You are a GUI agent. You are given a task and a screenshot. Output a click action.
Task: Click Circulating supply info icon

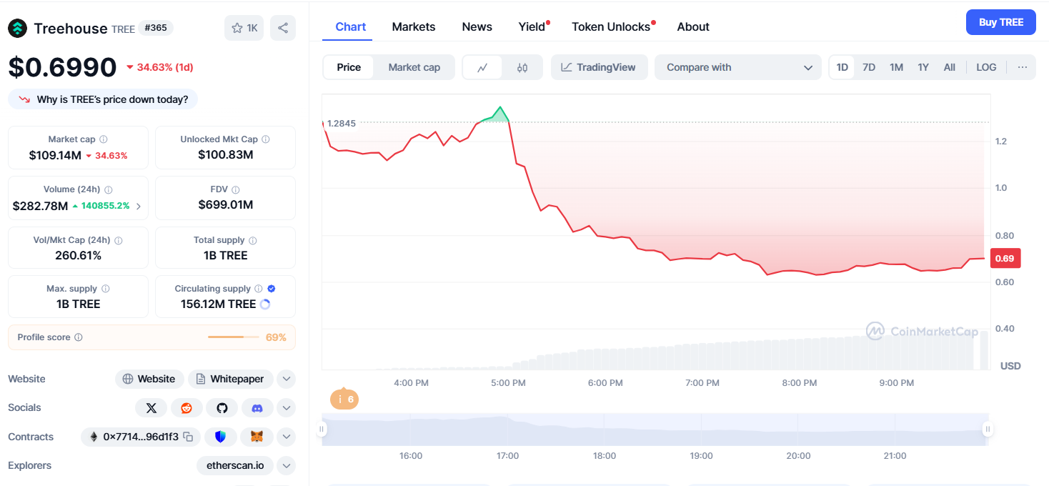coord(259,289)
